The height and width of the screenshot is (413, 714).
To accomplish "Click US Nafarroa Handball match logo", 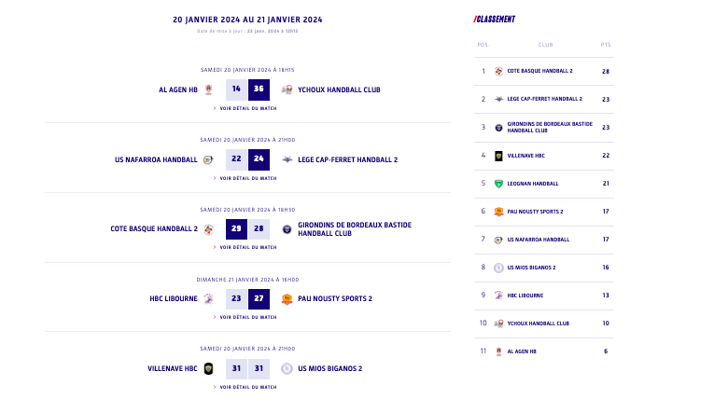I will 209,159.
